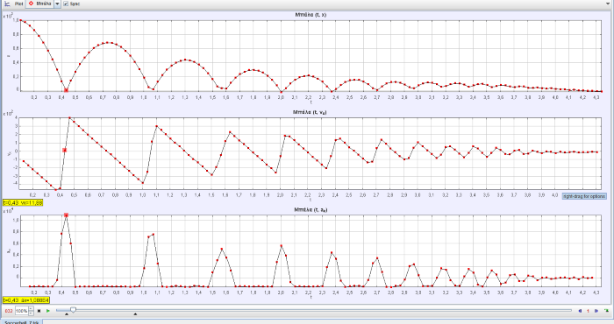Toggle the loop playback icon
Image resolution: width=614 pixels, height=324 pixels.
tap(606, 311)
